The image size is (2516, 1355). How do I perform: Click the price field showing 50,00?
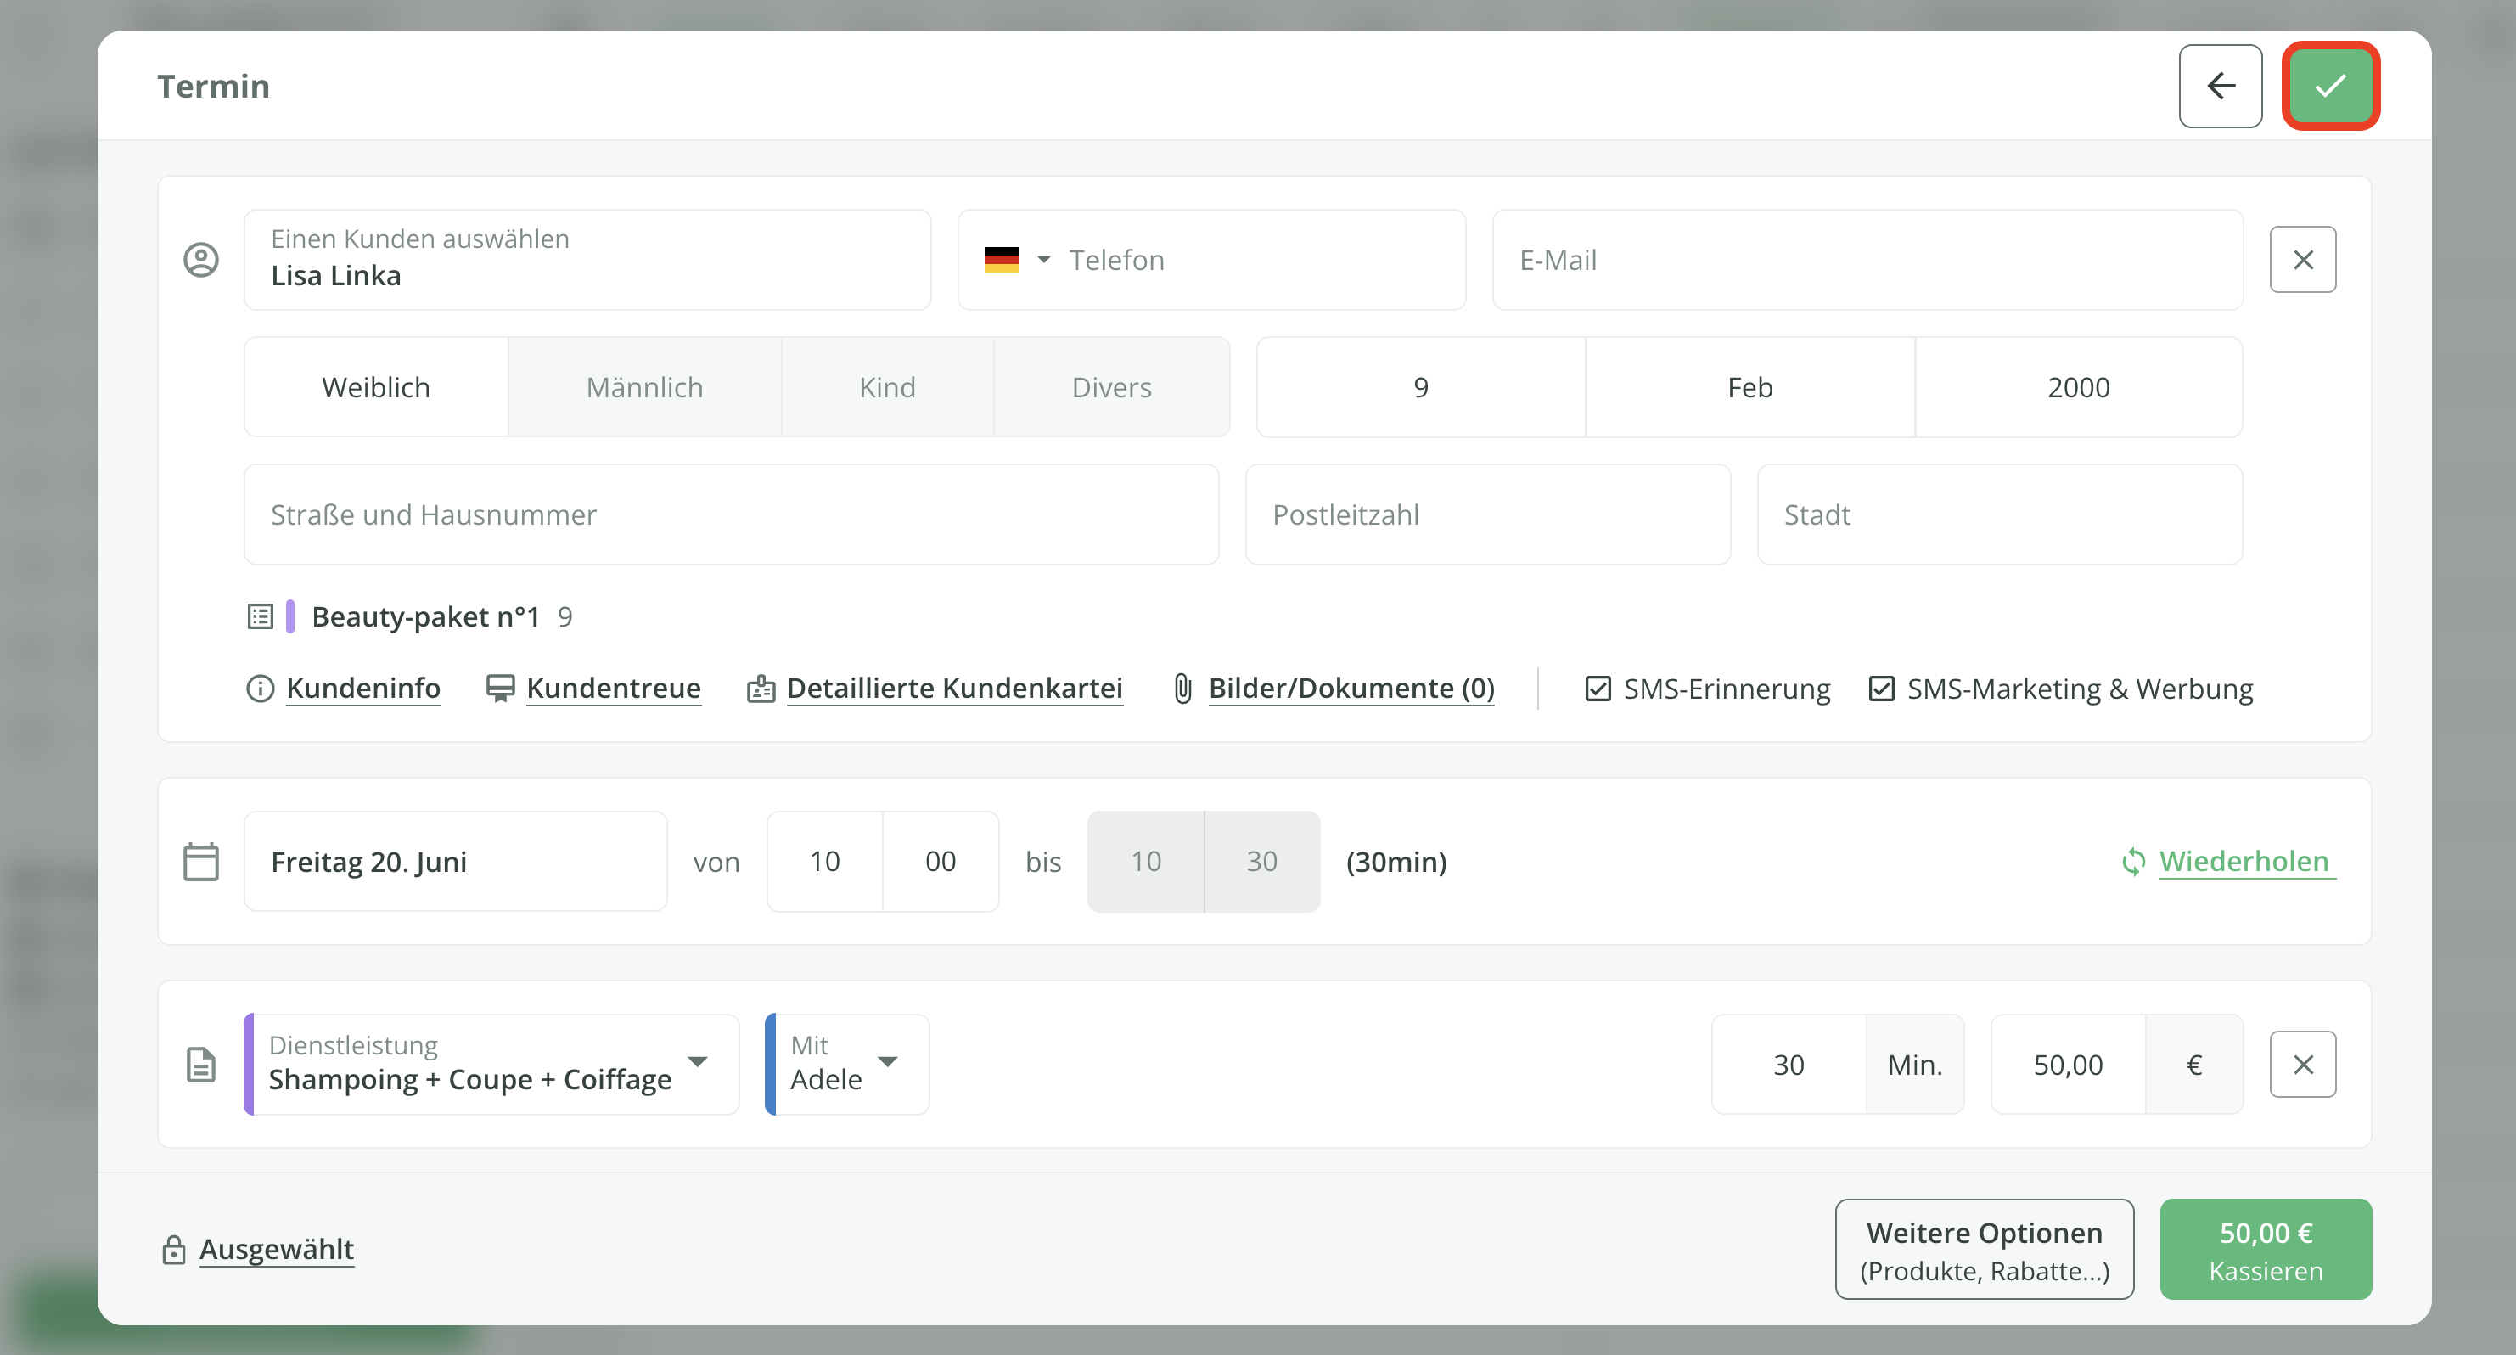tap(2068, 1065)
